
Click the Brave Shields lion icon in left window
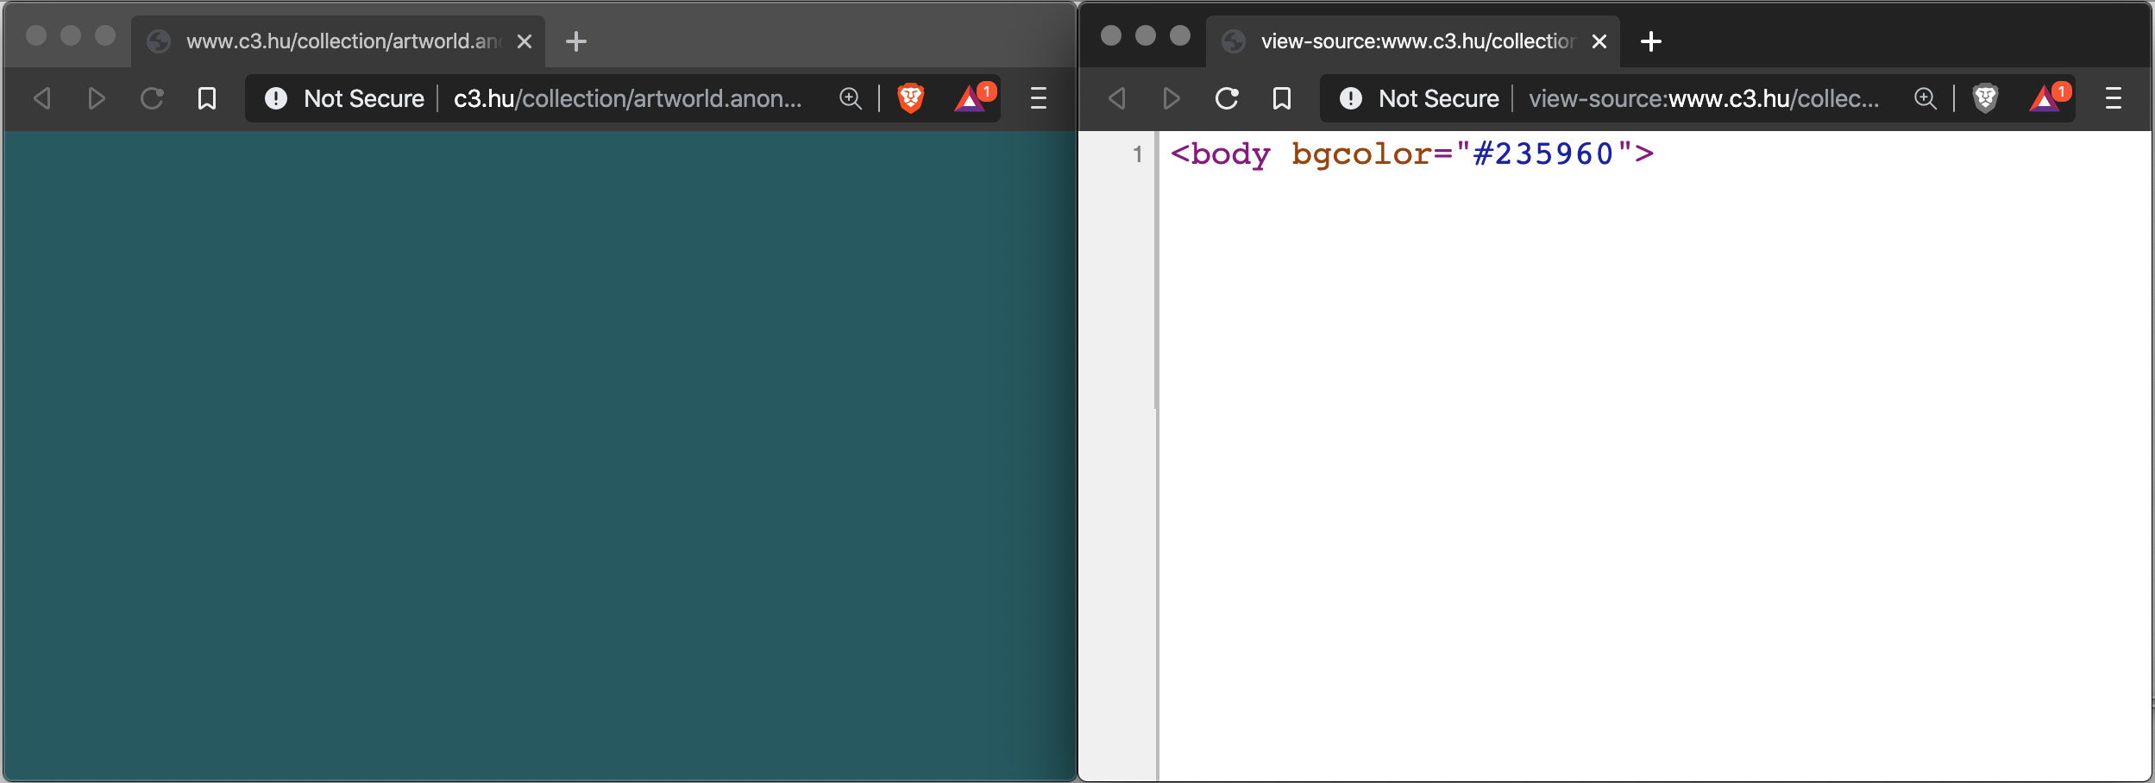910,98
